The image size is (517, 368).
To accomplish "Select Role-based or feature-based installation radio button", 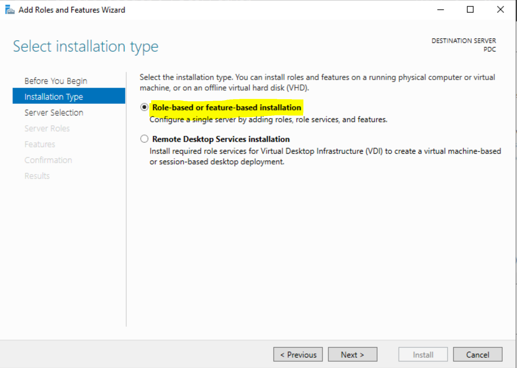I will [144, 107].
